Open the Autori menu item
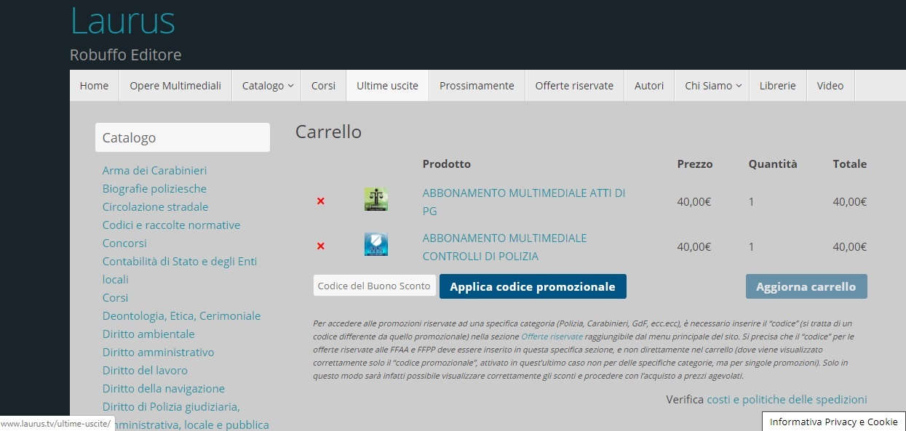The height and width of the screenshot is (431, 906). tap(649, 86)
